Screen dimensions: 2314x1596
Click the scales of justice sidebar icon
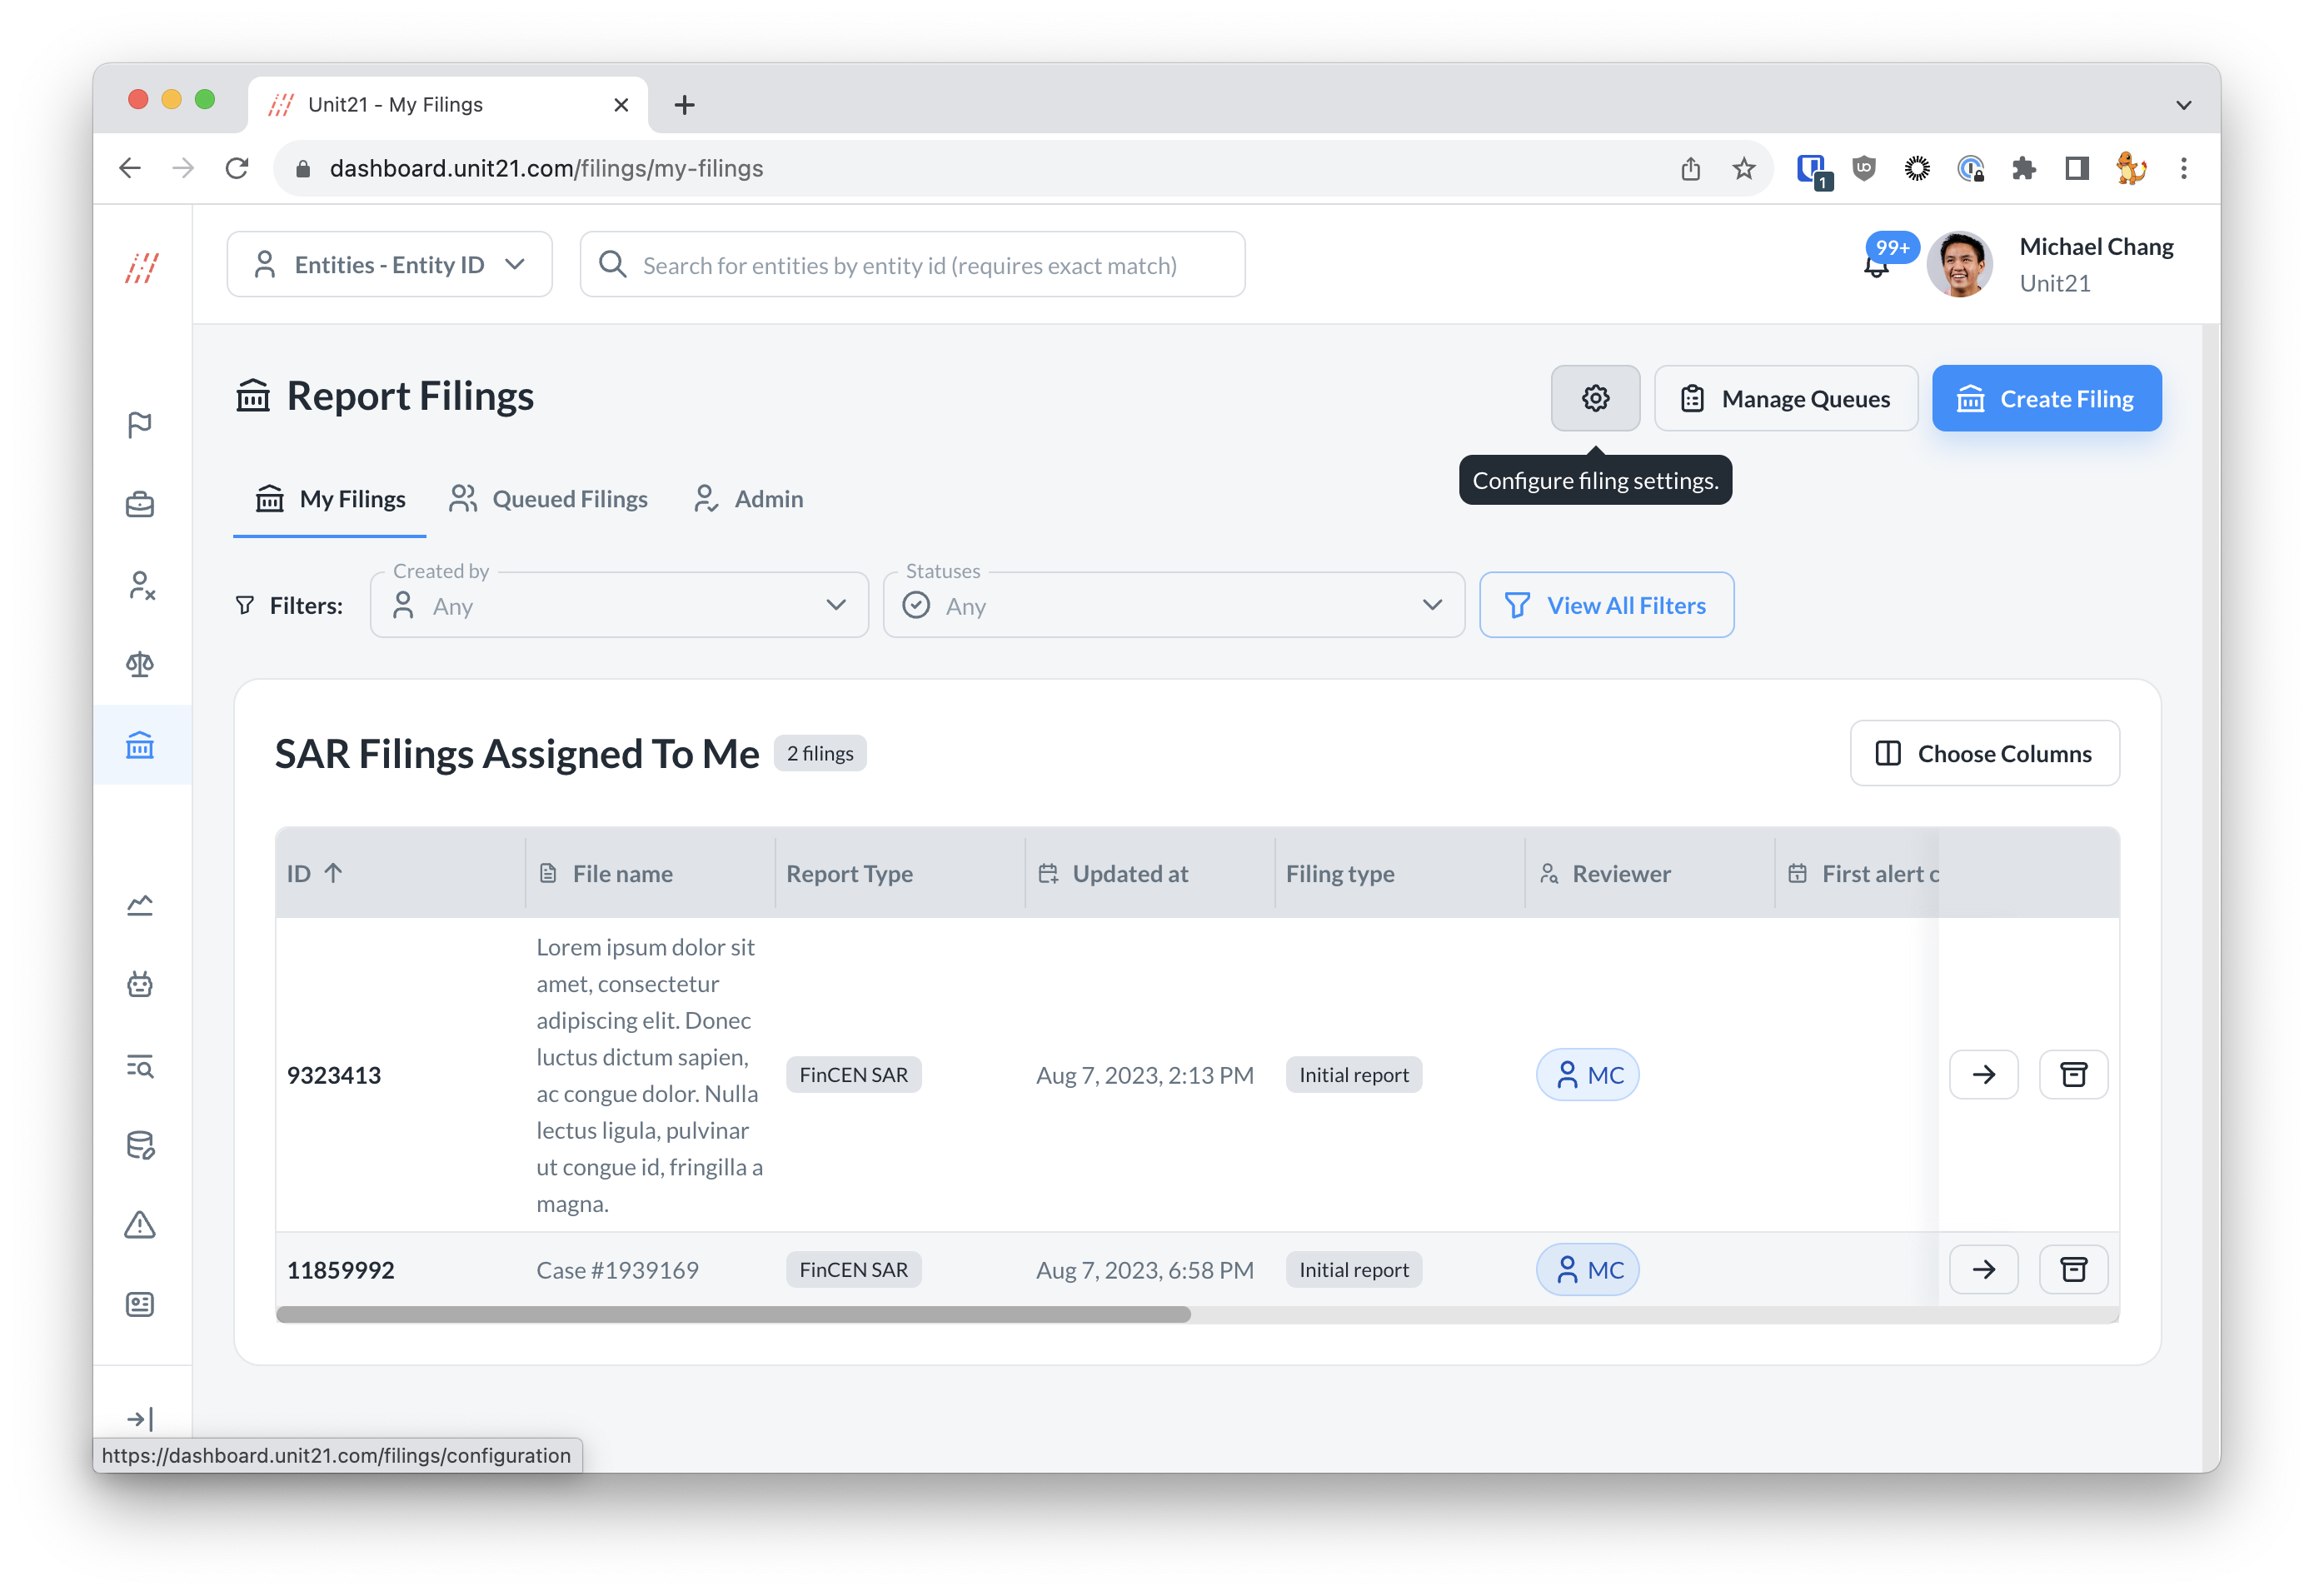pyautogui.click(x=140, y=664)
